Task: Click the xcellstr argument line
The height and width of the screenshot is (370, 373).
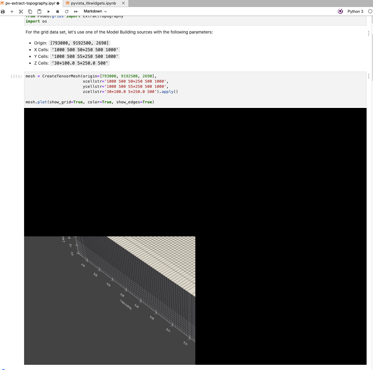Action: (x=126, y=81)
